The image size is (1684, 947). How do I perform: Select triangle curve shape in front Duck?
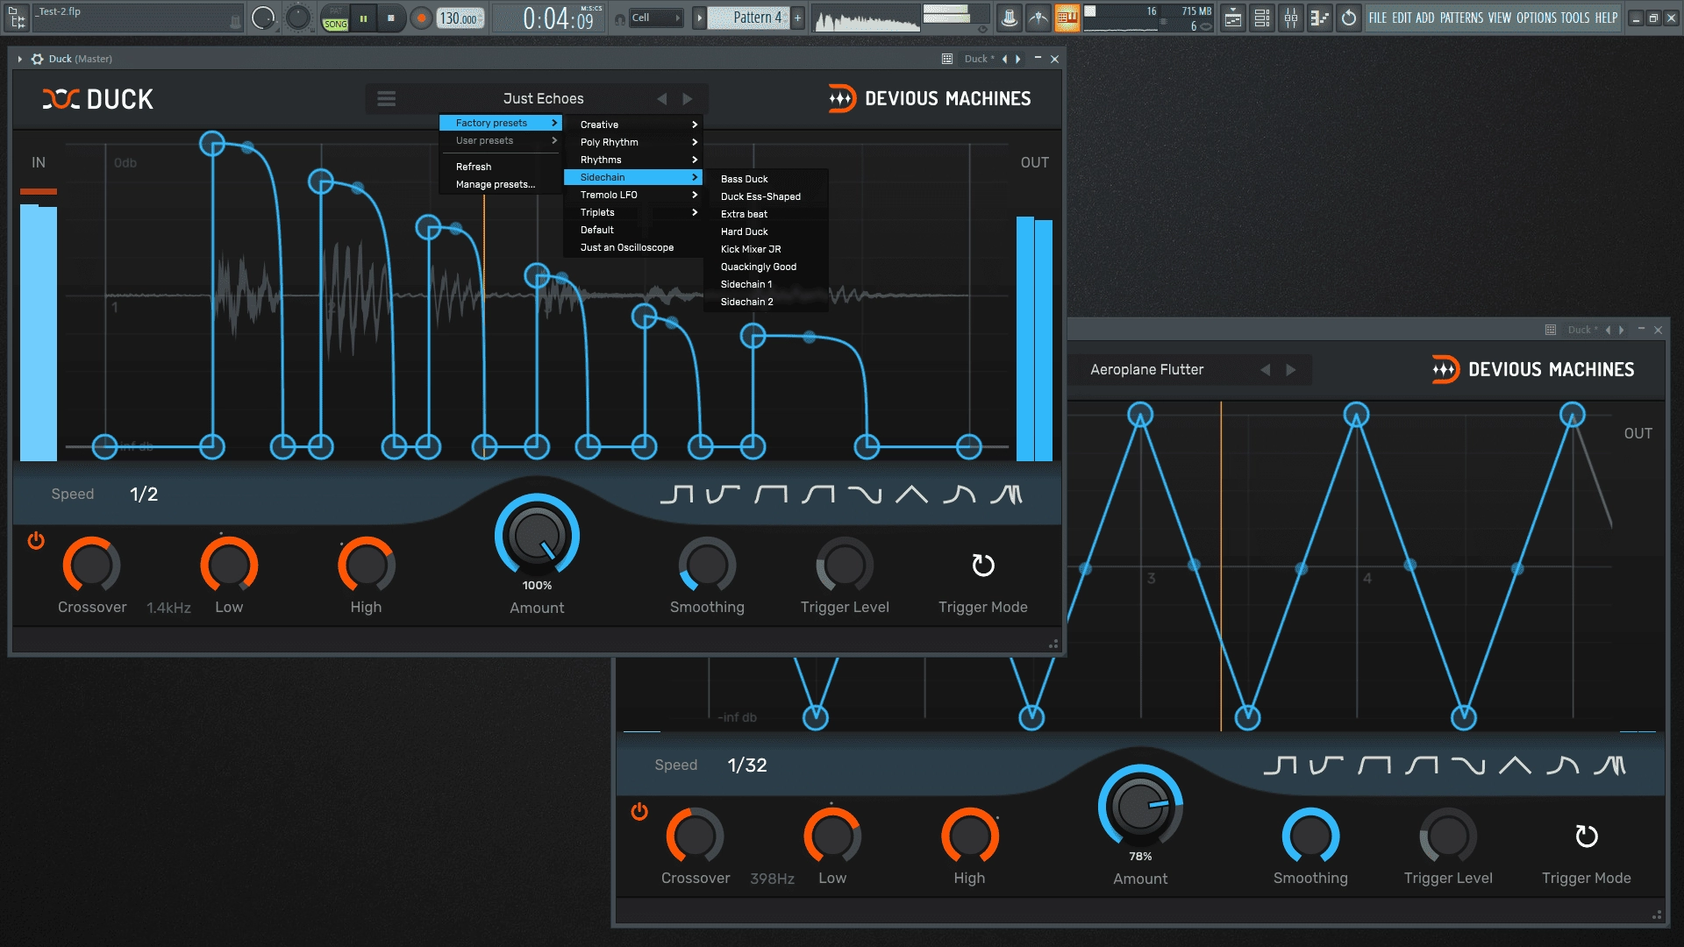(911, 495)
